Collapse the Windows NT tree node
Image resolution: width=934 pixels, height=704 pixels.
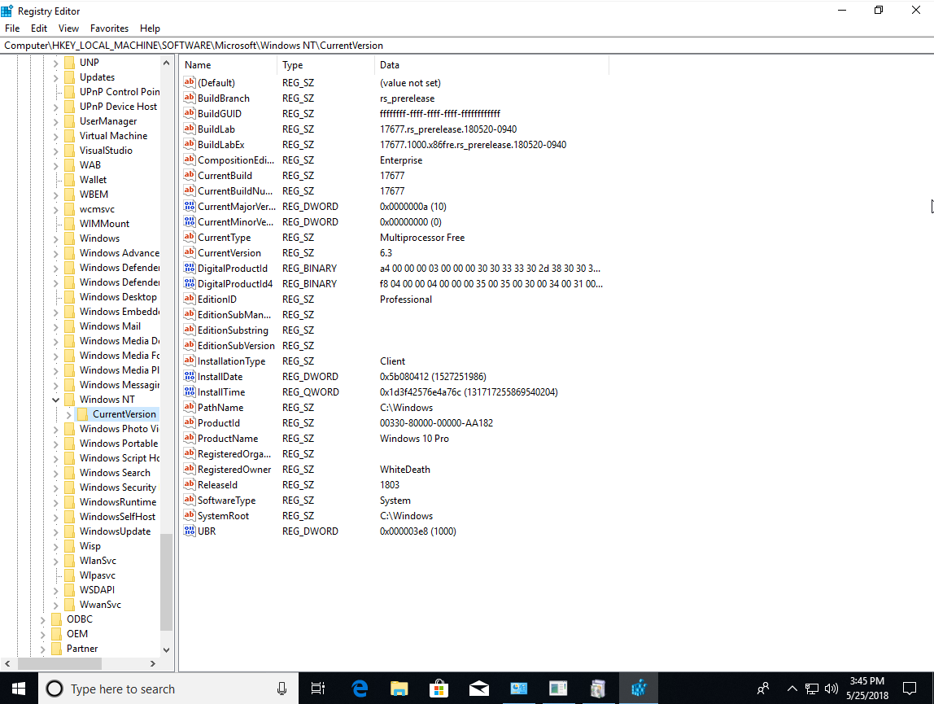[x=55, y=400]
